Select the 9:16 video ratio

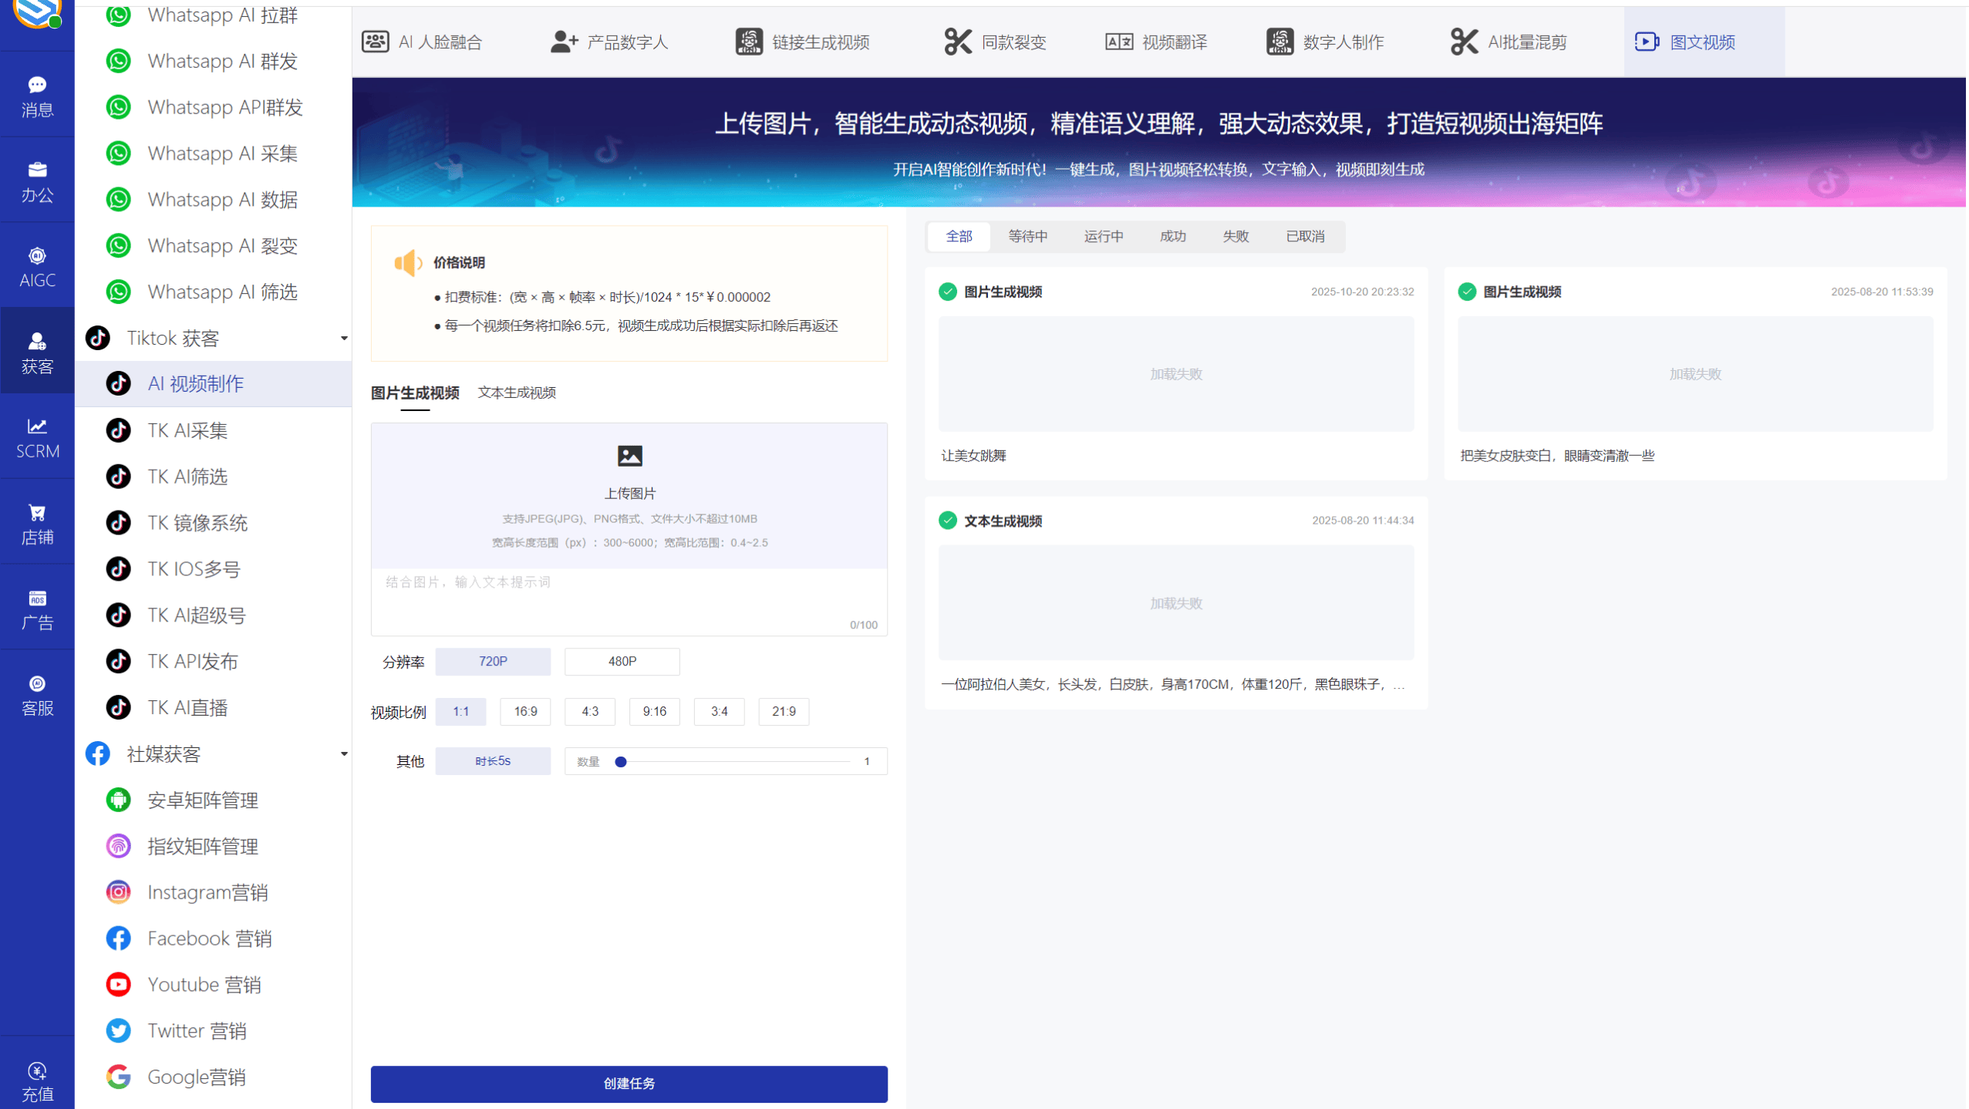654,711
